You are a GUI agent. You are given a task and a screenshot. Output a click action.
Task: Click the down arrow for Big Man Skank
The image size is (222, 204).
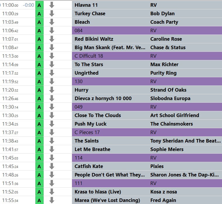tap(52, 48)
